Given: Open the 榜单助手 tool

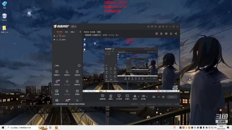Looking at the screenshot, I should (x=77, y=83).
